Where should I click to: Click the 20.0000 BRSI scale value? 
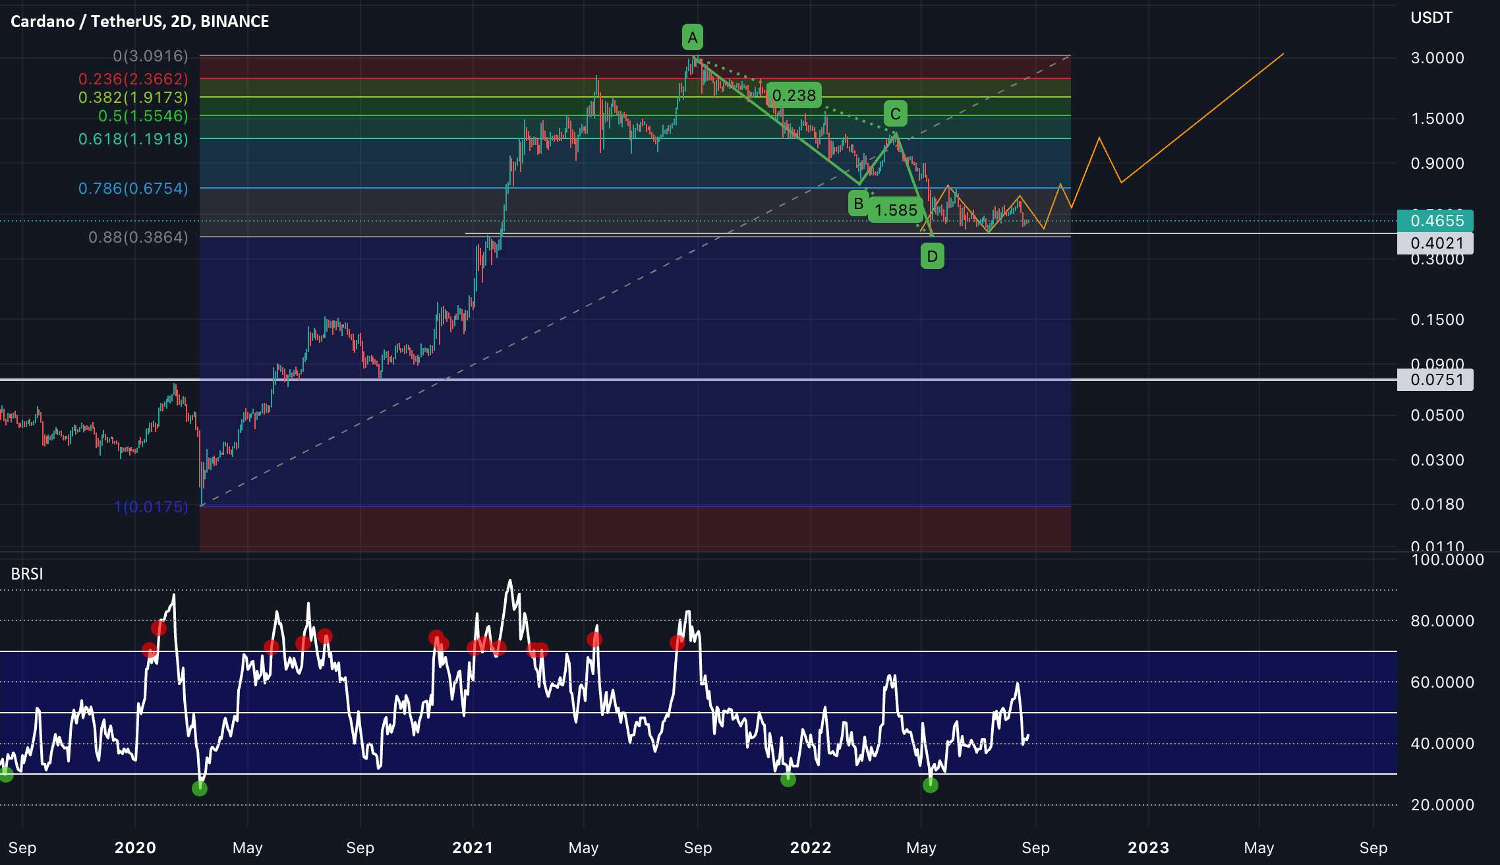pyautogui.click(x=1442, y=804)
